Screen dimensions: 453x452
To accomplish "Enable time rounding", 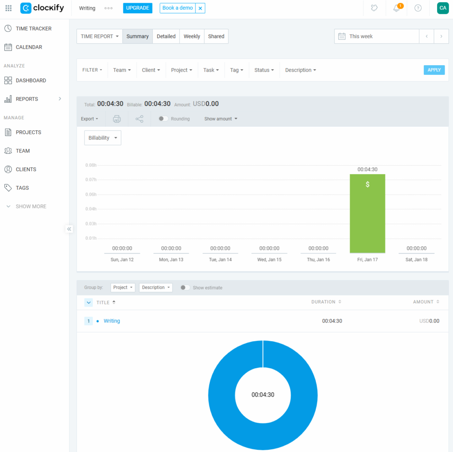I will (x=163, y=119).
